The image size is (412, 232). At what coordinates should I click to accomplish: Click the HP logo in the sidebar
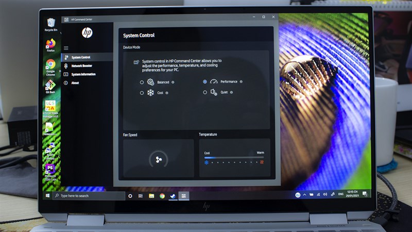point(87,32)
